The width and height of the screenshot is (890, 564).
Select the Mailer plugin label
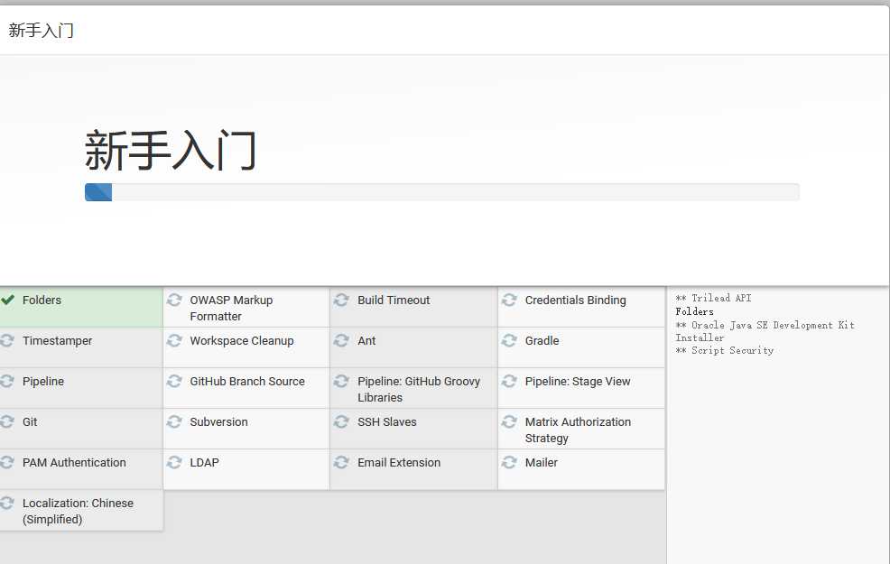tap(541, 462)
